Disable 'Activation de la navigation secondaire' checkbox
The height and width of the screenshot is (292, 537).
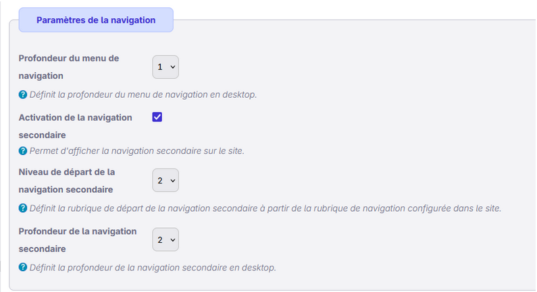click(157, 117)
